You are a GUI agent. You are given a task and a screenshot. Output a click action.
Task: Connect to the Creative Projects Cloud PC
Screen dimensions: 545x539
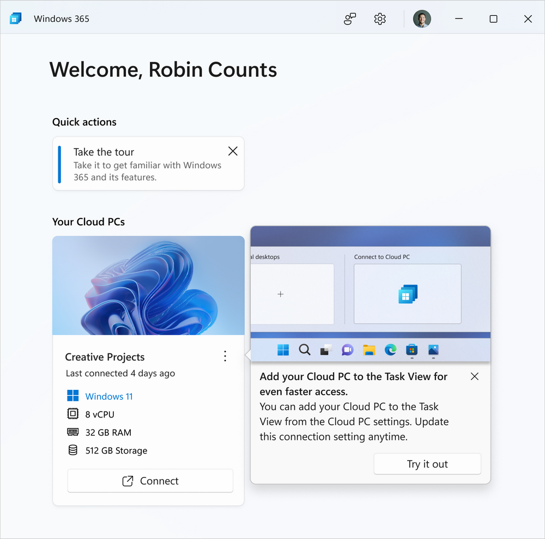150,481
